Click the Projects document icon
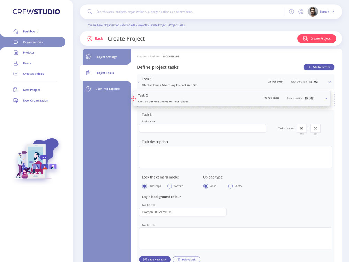The height and width of the screenshot is (262, 349). click(16, 53)
